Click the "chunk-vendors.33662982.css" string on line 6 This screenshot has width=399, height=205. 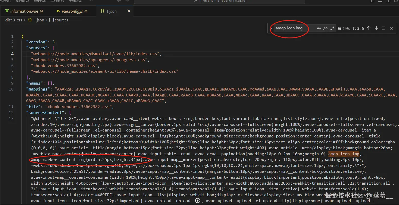tap(64, 65)
